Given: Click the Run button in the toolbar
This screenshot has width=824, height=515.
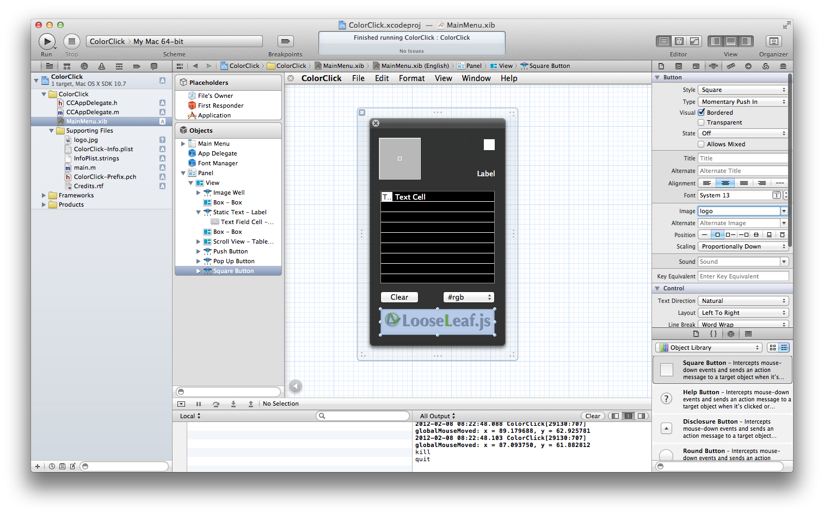Looking at the screenshot, I should point(47,41).
